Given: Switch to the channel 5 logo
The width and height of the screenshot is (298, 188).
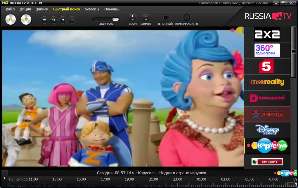Looking at the screenshot, I should (x=267, y=66).
